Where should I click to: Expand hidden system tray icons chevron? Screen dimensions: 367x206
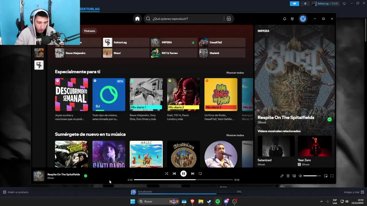coord(321,201)
